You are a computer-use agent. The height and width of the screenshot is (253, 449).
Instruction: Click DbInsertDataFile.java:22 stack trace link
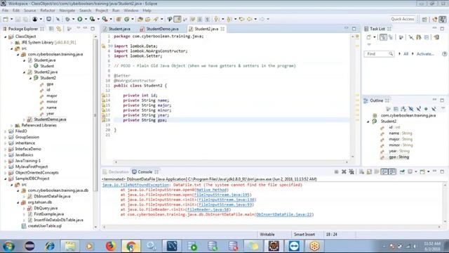point(283,214)
